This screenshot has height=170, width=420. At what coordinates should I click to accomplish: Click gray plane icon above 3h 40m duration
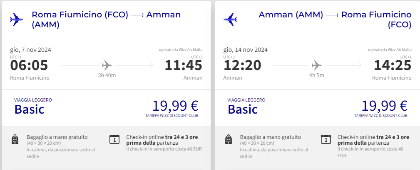click(107, 65)
